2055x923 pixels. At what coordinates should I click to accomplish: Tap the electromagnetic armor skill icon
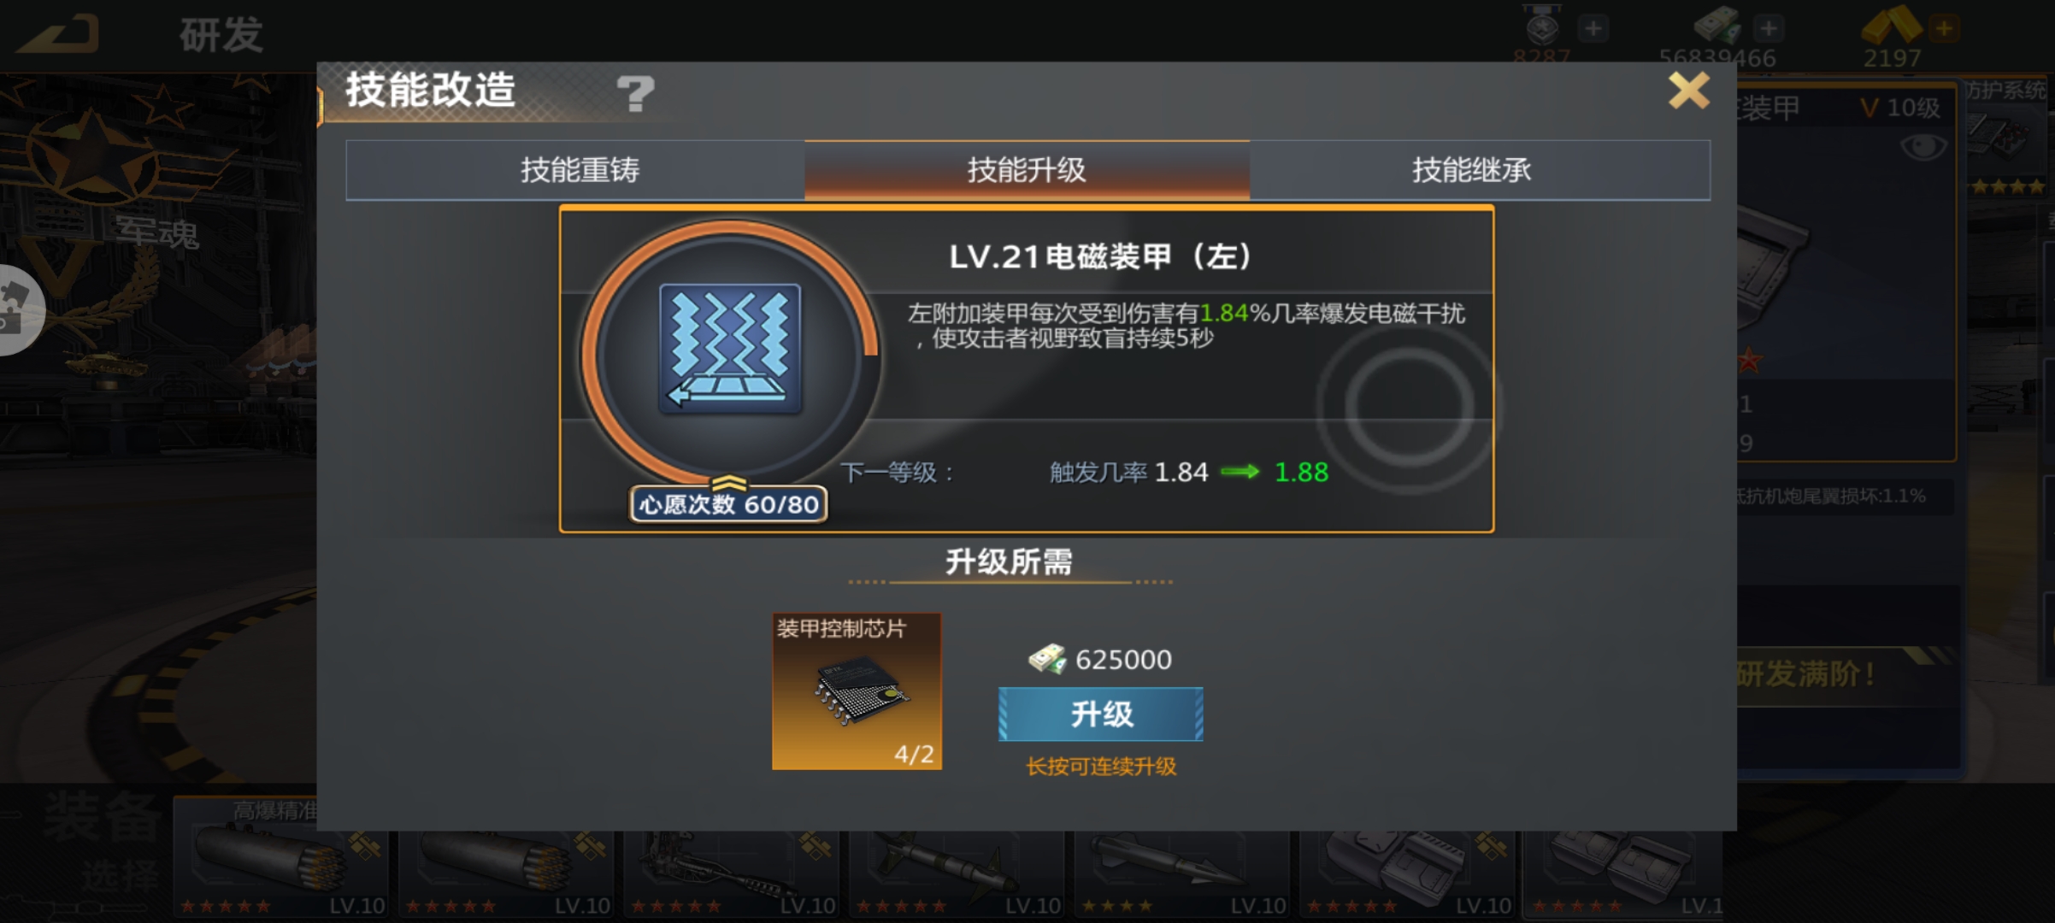[730, 349]
